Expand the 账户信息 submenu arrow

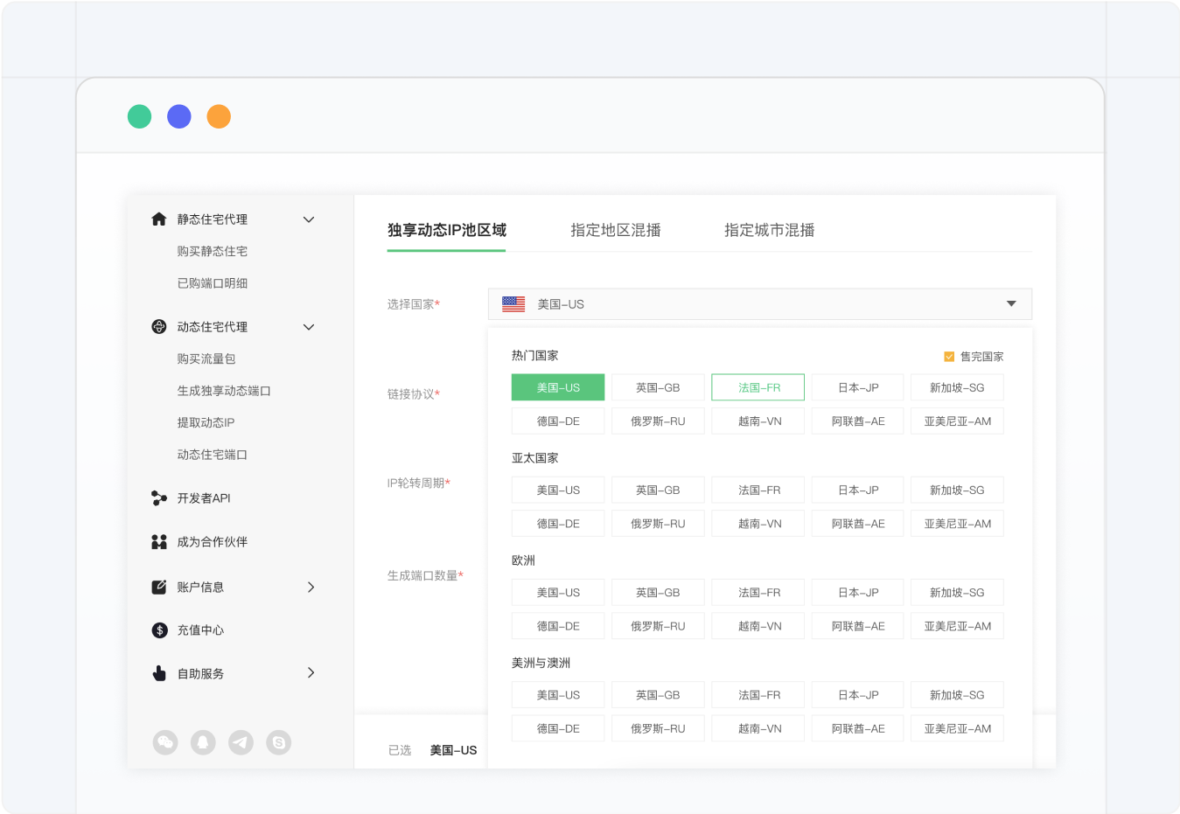pyautogui.click(x=311, y=588)
